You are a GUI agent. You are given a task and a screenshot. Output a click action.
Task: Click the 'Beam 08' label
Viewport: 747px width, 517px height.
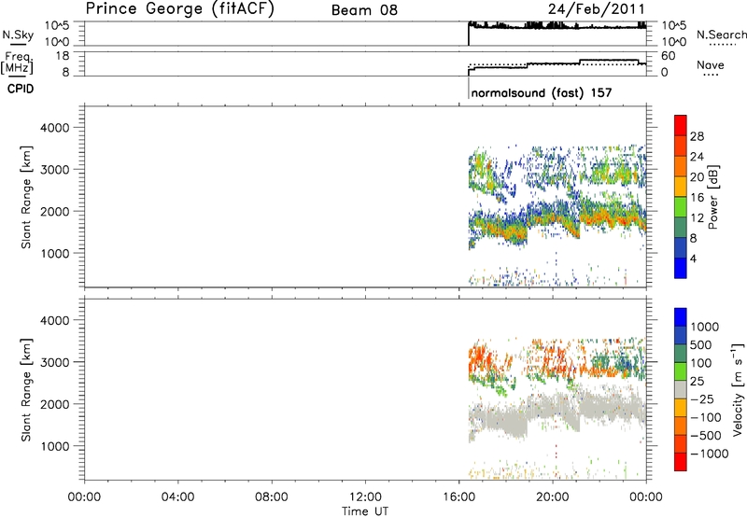(364, 10)
